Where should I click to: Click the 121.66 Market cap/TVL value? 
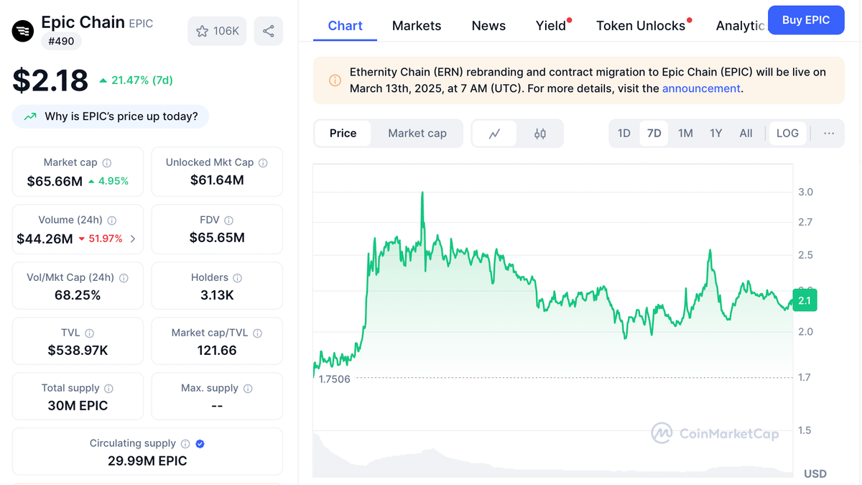click(x=217, y=351)
